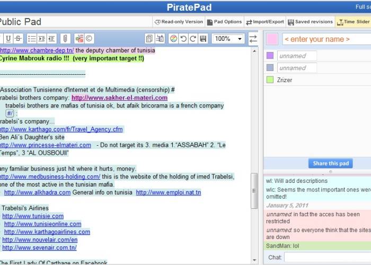Click the toolbar icon left of the color wheel
The height and width of the screenshot is (265, 371).
point(160,39)
